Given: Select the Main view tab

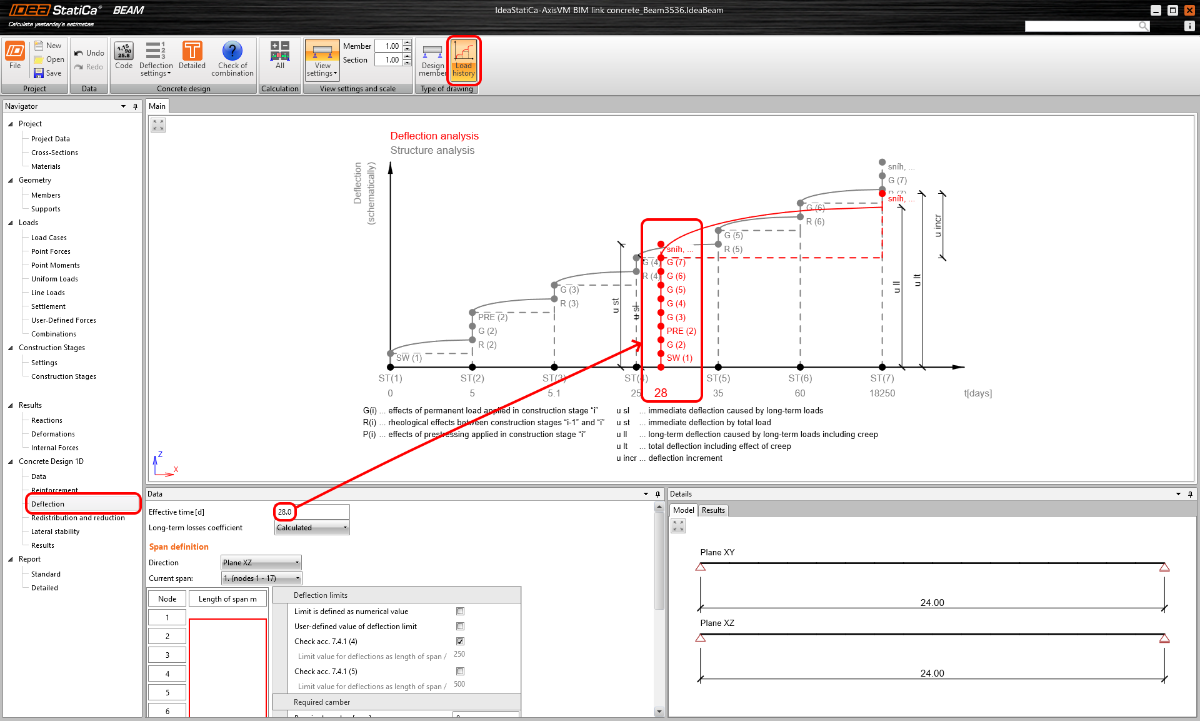Looking at the screenshot, I should pos(157,106).
